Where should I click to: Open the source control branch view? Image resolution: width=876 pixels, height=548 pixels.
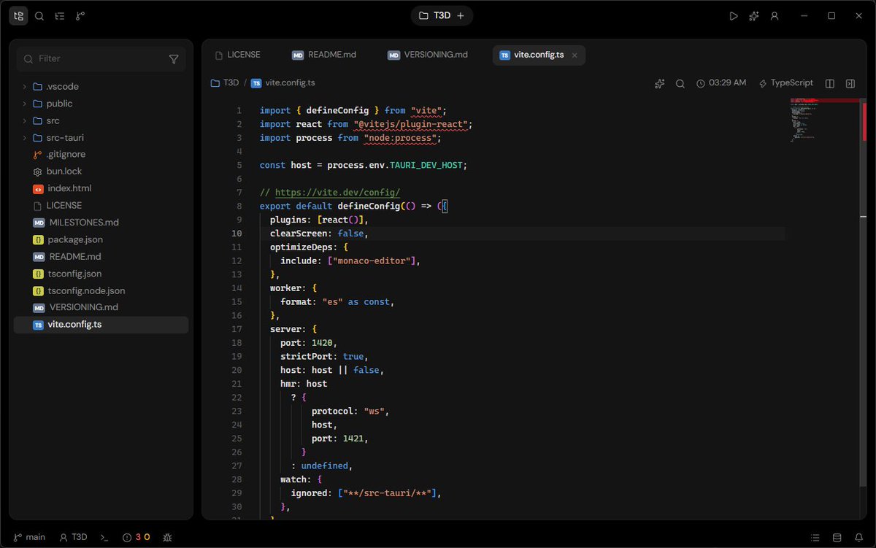click(80, 15)
